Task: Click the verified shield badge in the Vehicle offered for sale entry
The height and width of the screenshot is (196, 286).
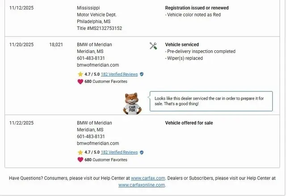Action: pyautogui.click(x=142, y=152)
